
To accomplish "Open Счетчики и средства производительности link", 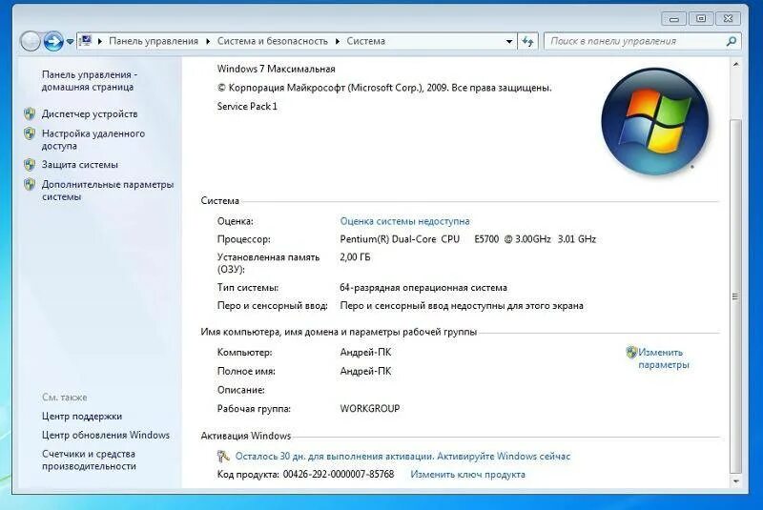I will pos(89,459).
